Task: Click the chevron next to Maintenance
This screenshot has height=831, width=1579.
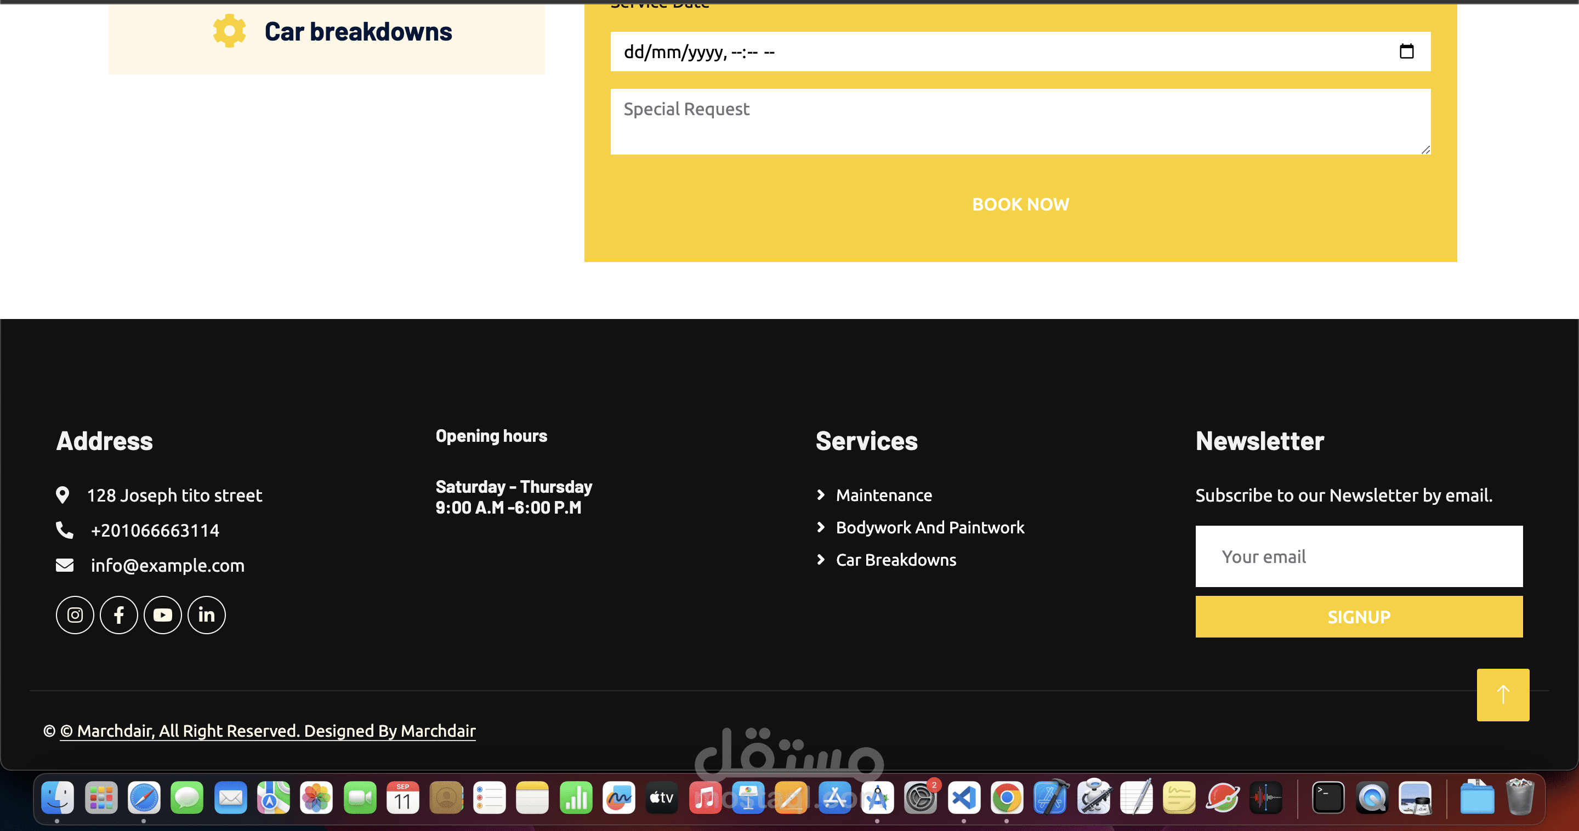Action: click(821, 494)
